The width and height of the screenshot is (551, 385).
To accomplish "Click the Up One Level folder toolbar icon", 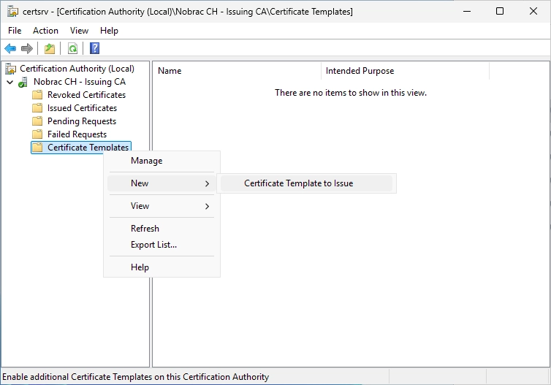I will 50,48.
